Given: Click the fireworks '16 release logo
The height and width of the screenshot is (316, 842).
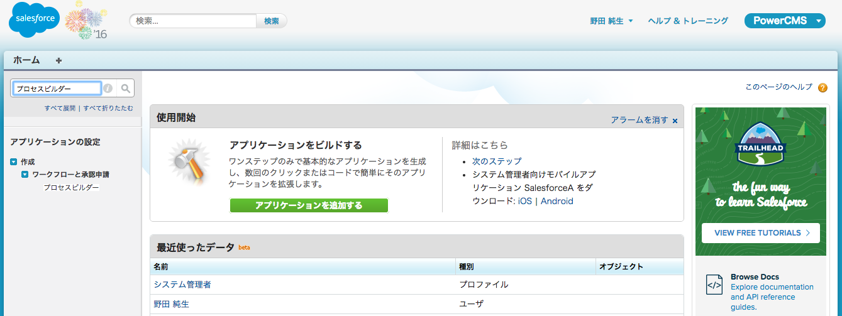Looking at the screenshot, I should click(x=86, y=21).
